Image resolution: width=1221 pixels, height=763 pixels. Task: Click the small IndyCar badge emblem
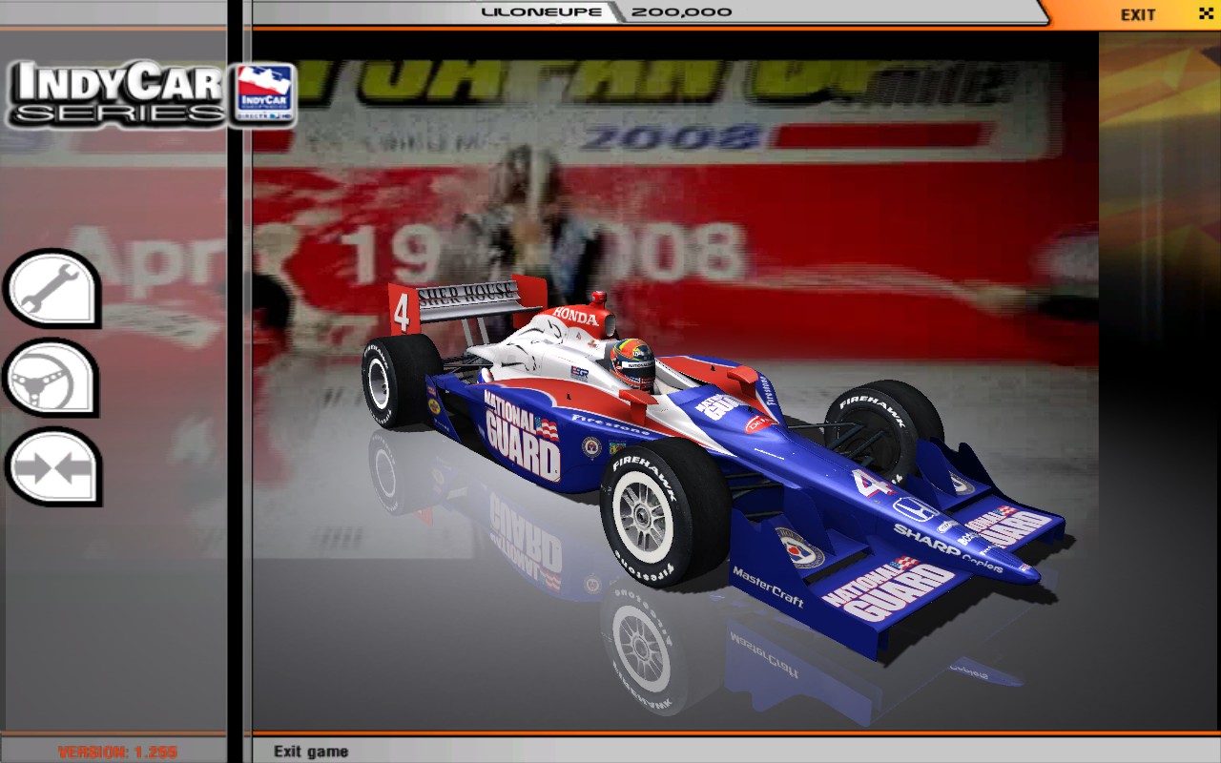coord(264,94)
